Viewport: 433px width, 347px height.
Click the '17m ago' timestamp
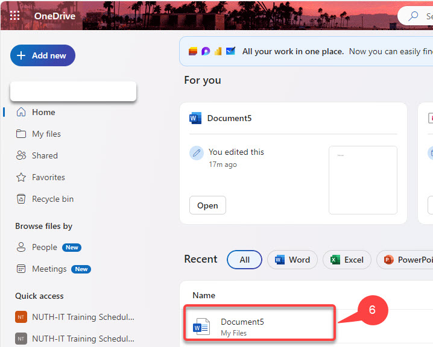tap(223, 164)
